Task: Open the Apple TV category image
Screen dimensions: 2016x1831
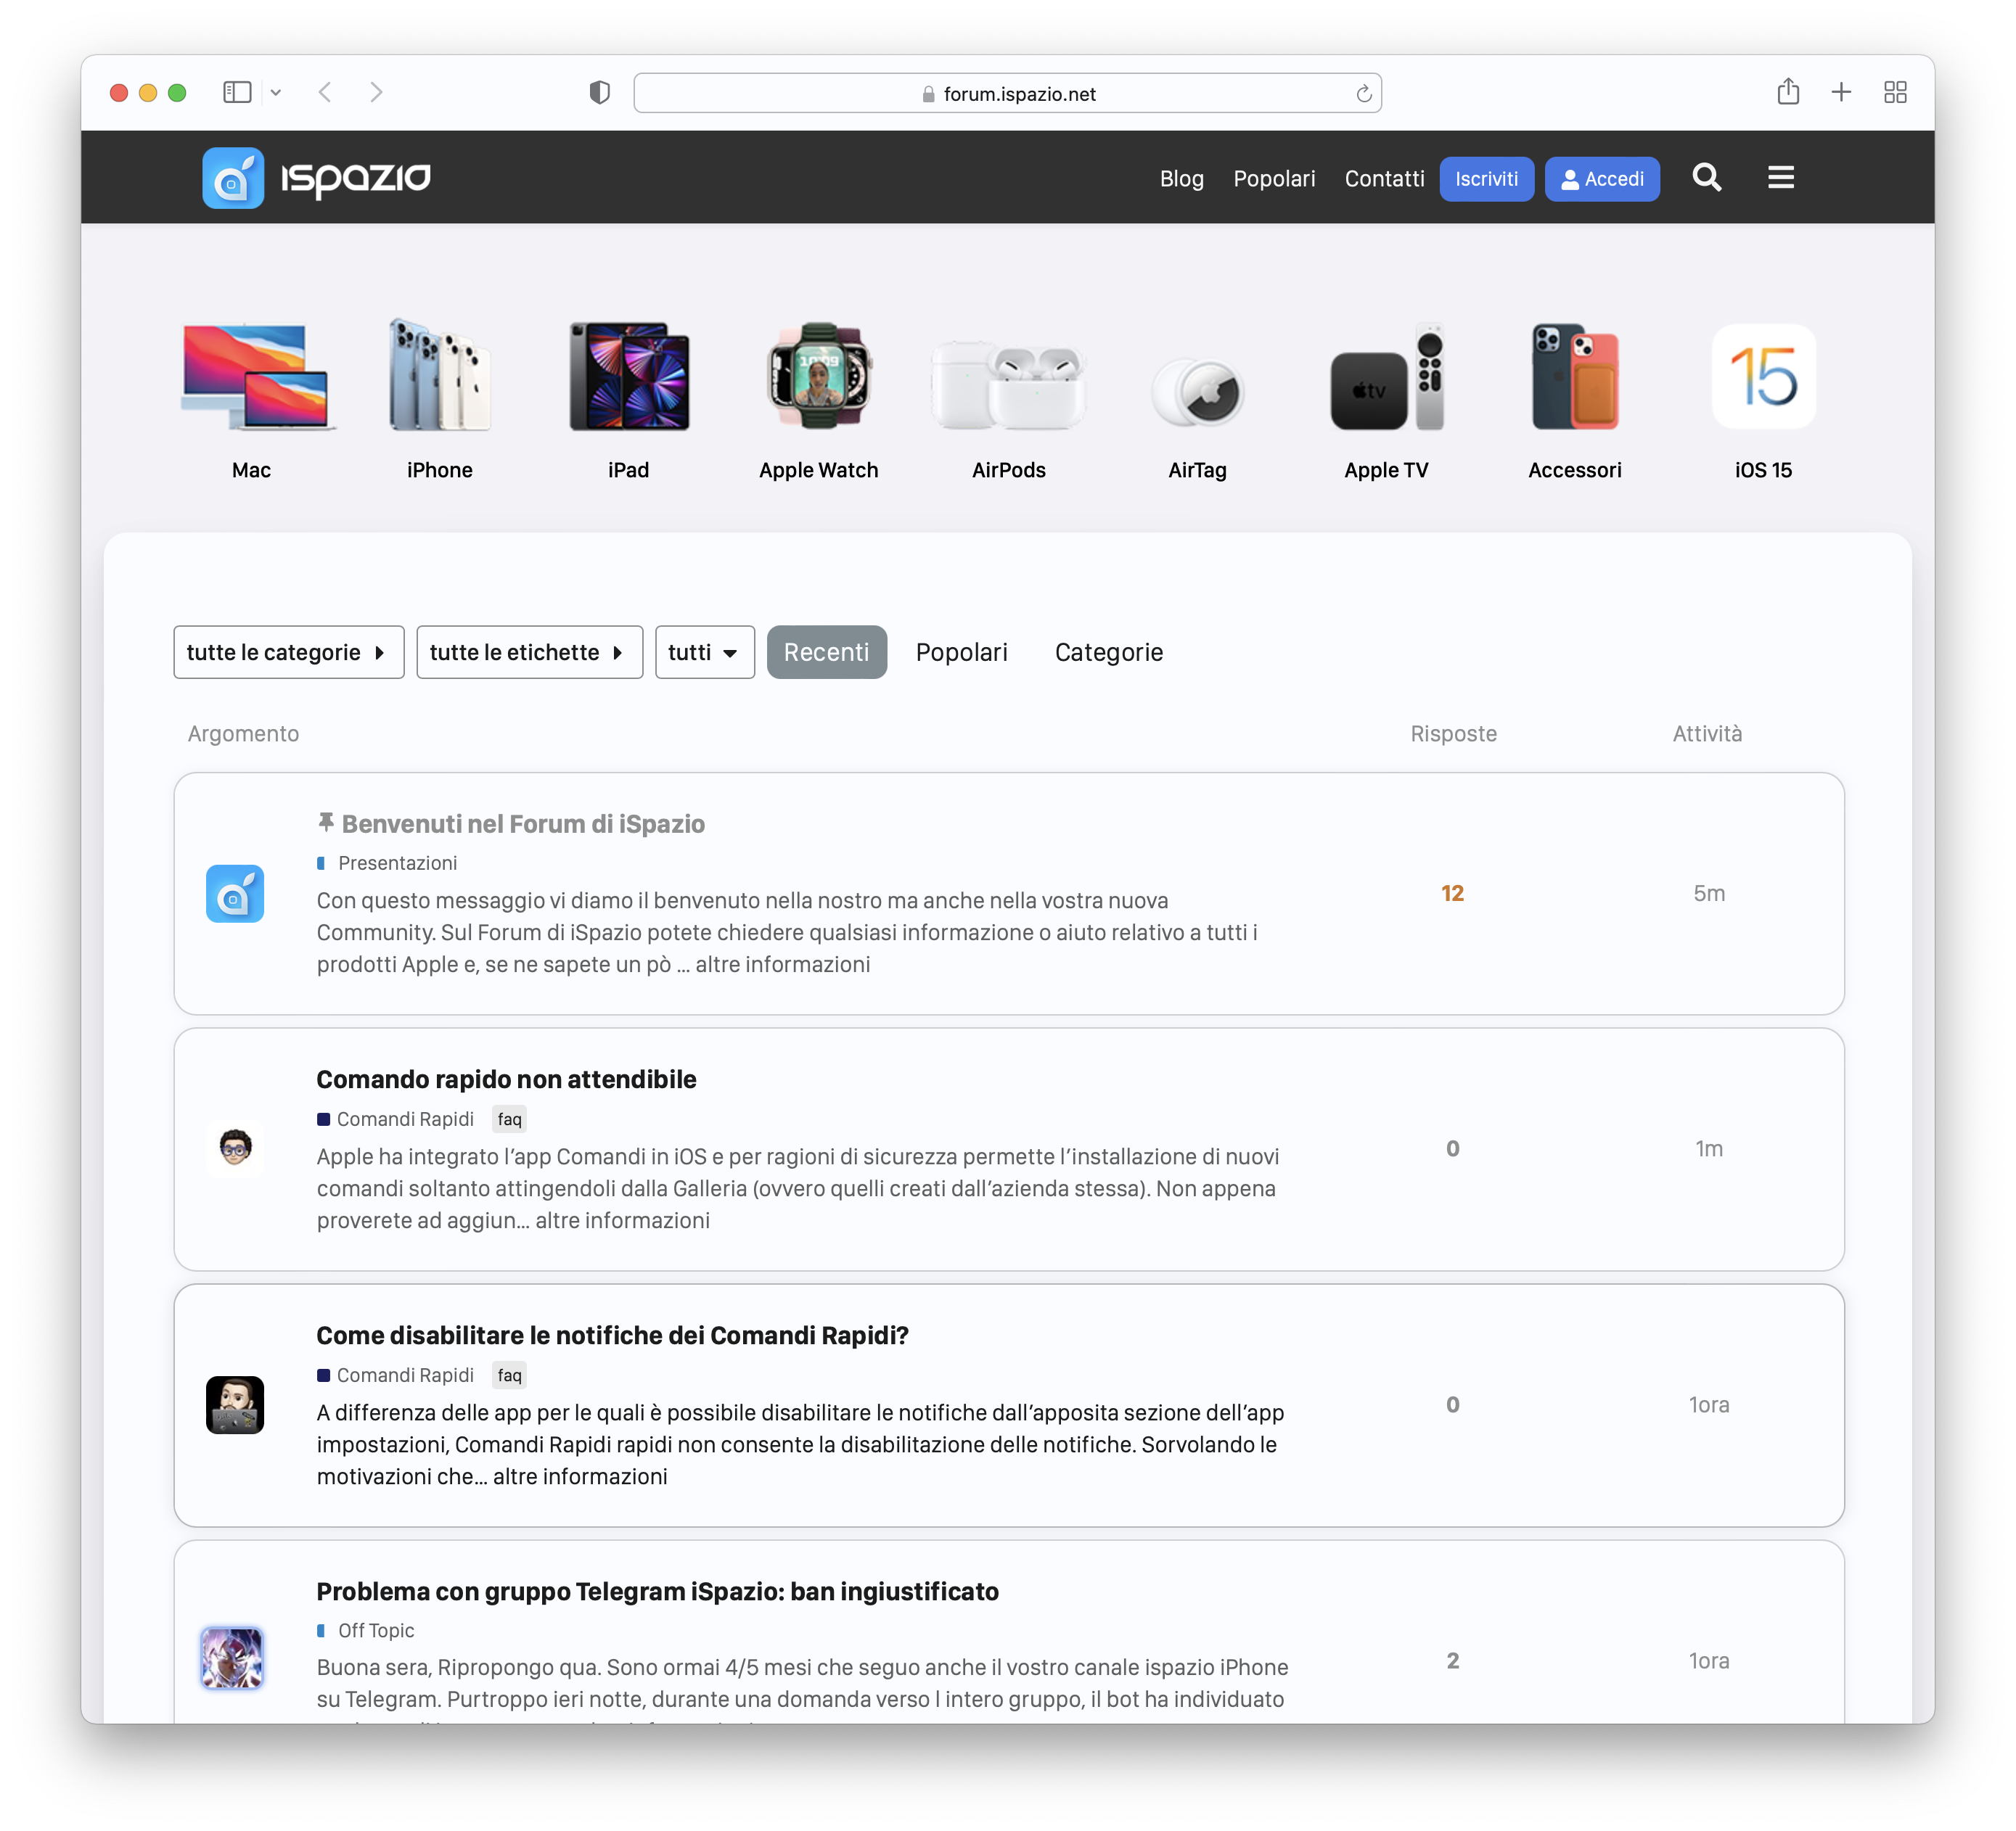Action: [1387, 377]
